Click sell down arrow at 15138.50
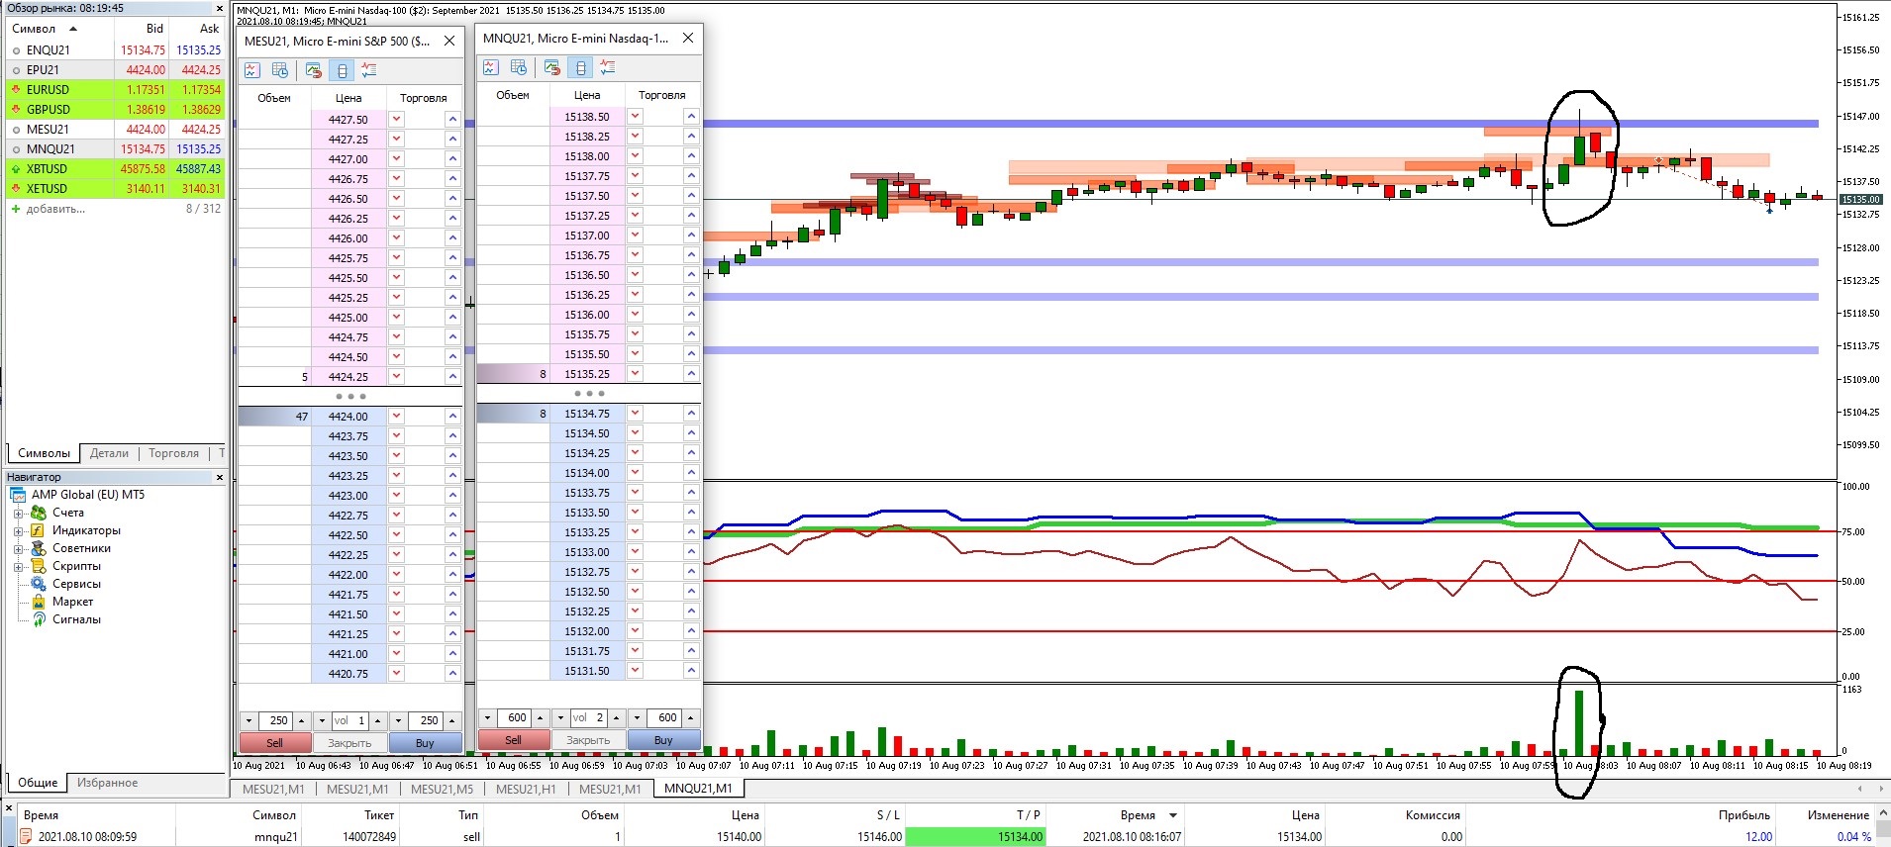The height and width of the screenshot is (847, 1891). (636, 117)
